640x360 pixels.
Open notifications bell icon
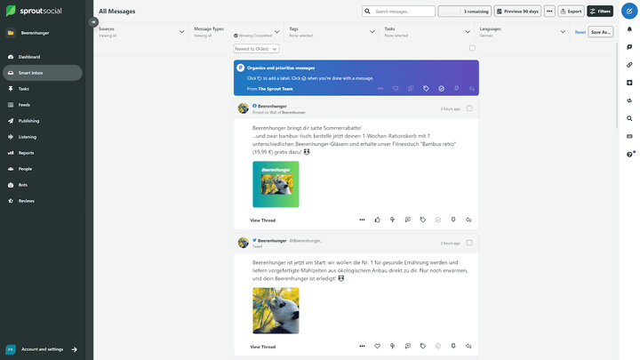(x=629, y=29)
